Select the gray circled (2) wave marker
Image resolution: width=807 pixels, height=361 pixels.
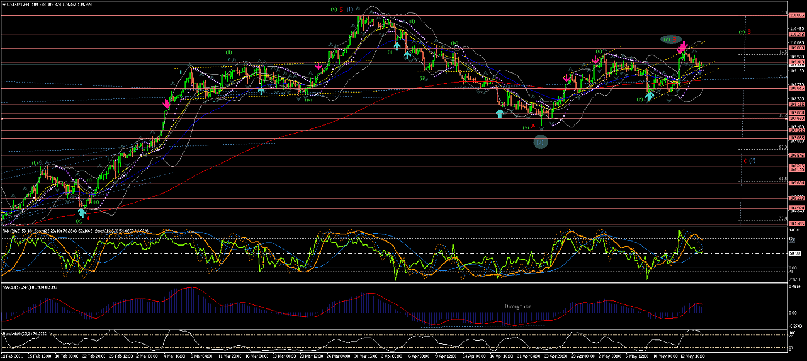[540, 143]
